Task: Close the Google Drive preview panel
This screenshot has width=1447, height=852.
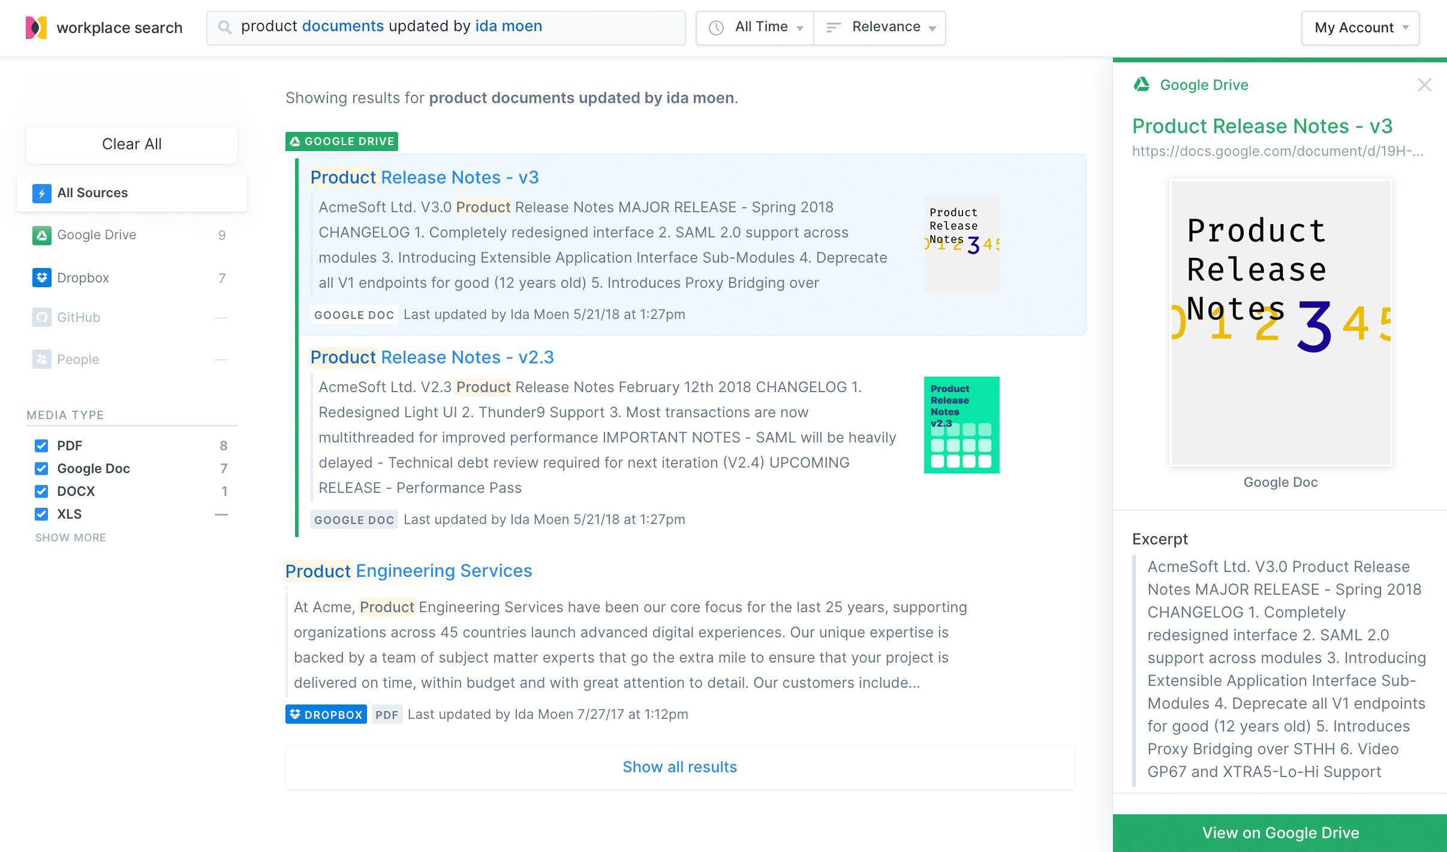Action: click(1424, 85)
